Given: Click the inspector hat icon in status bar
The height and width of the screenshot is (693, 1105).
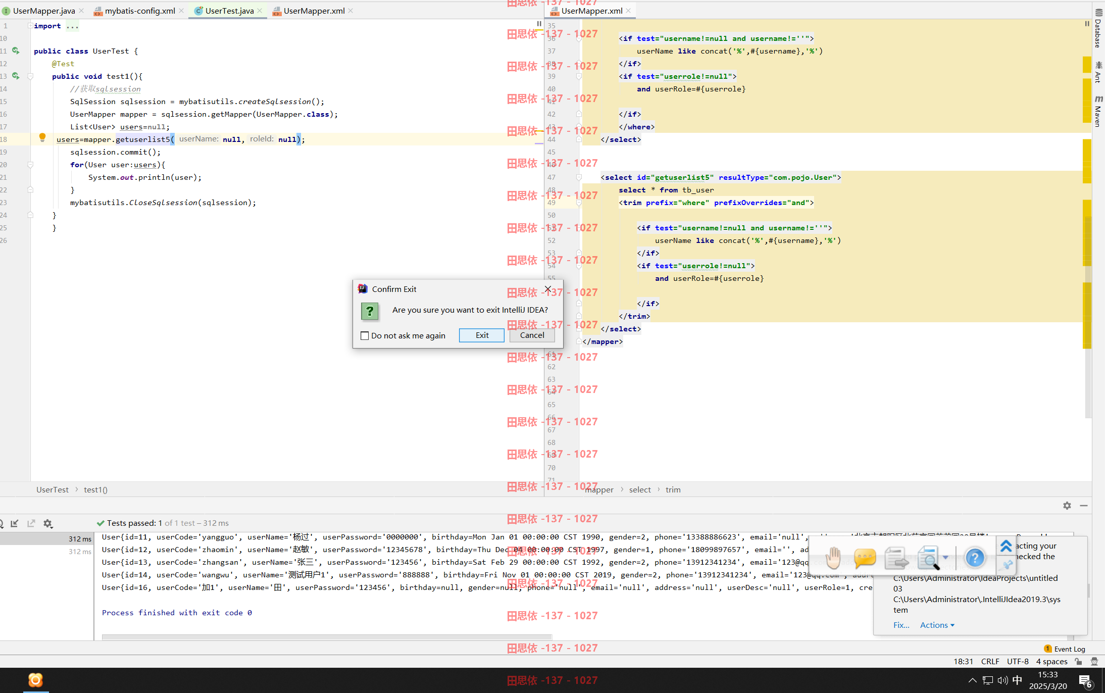Looking at the screenshot, I should click(1094, 661).
